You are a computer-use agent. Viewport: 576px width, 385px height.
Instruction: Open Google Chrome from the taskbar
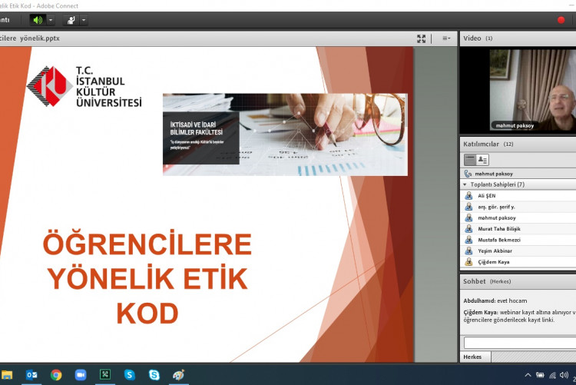tap(56, 375)
